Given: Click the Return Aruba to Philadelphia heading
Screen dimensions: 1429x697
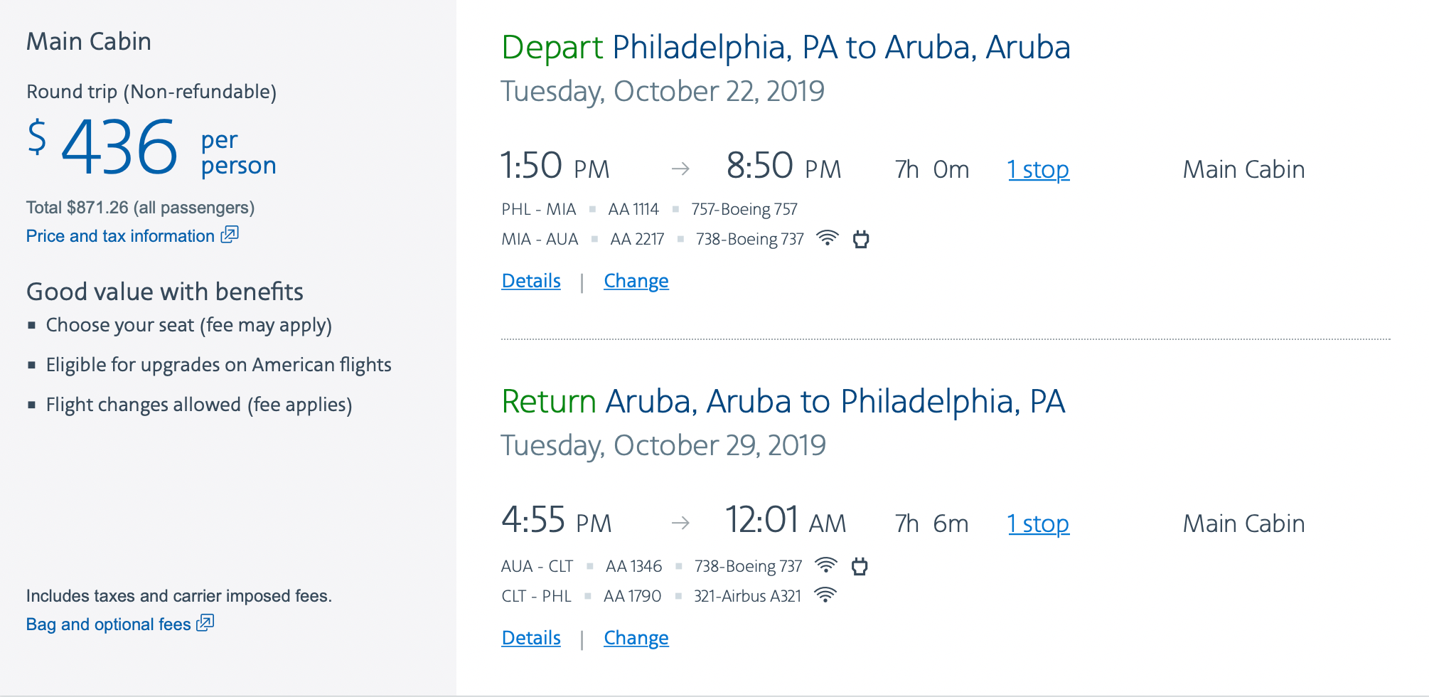Looking at the screenshot, I should 783,402.
